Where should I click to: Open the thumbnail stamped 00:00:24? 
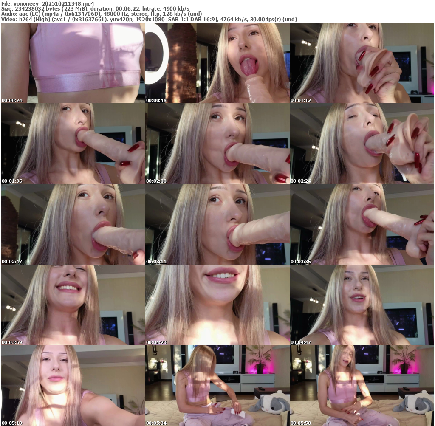pos(73,63)
